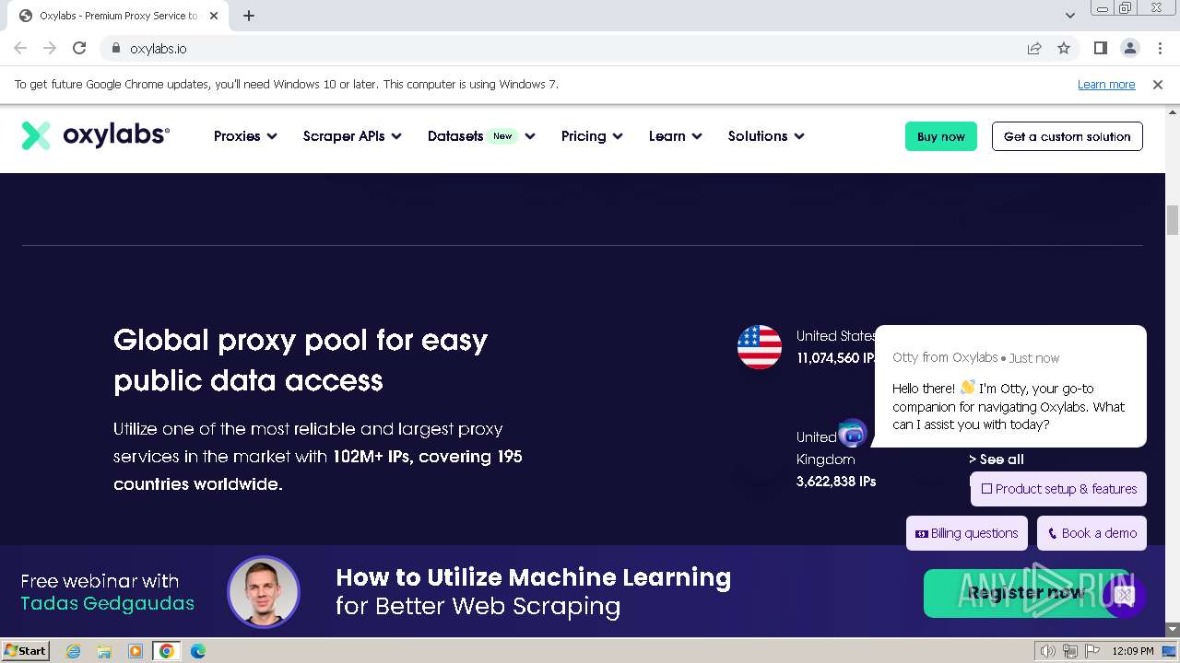Screen dimensions: 1180x663
Task: Click the webinar title How to Utilize Machine Learning
Action: pyautogui.click(x=534, y=577)
